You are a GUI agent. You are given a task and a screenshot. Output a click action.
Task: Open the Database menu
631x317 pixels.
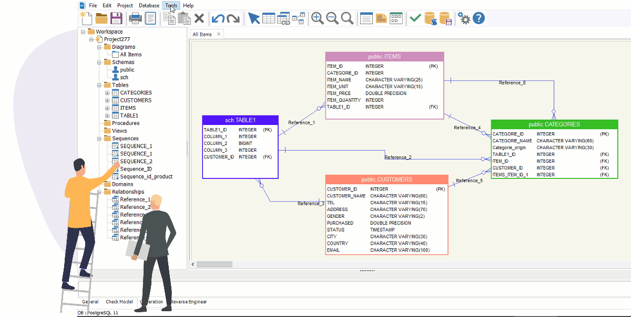click(x=149, y=5)
